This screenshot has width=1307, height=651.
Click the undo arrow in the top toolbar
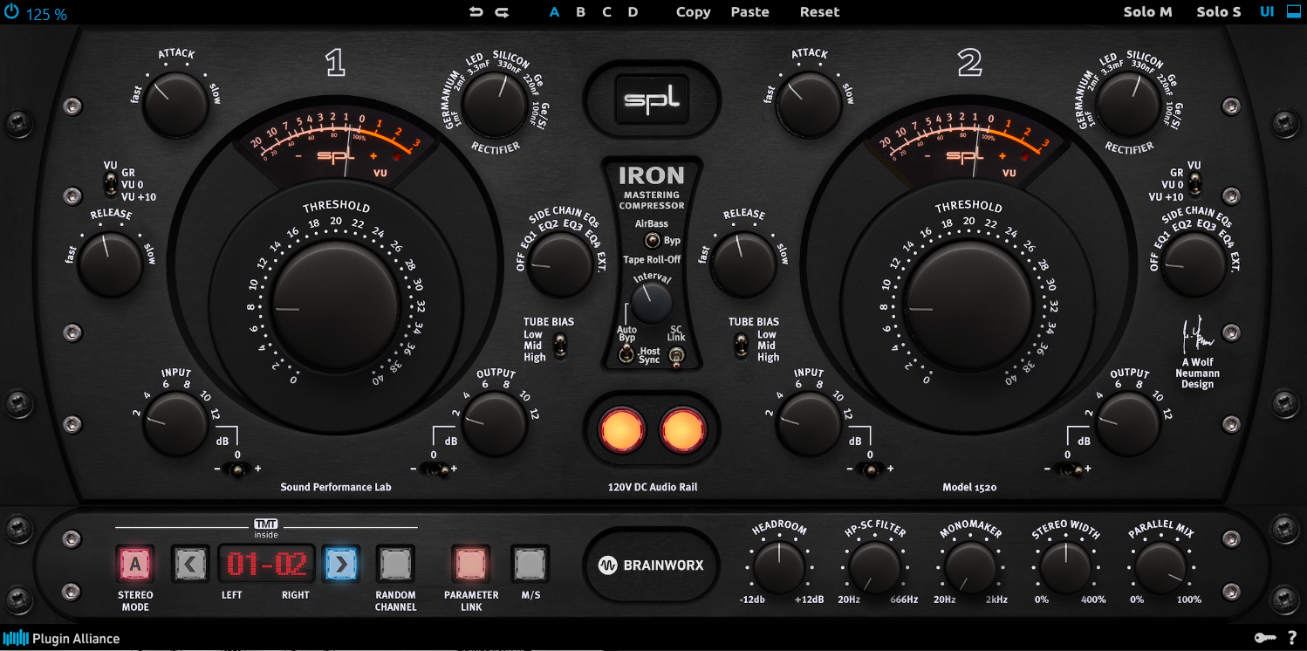click(x=475, y=11)
